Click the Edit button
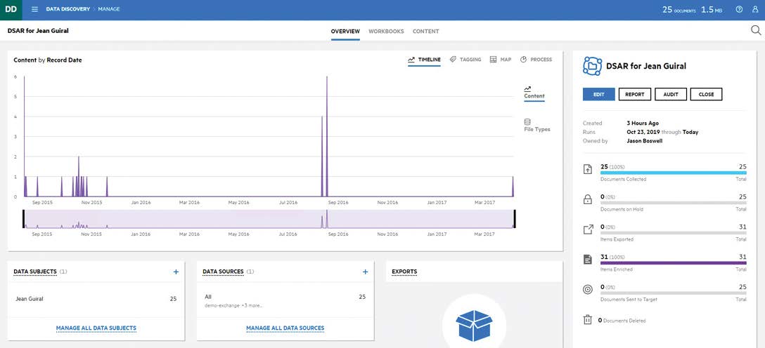 coord(598,95)
